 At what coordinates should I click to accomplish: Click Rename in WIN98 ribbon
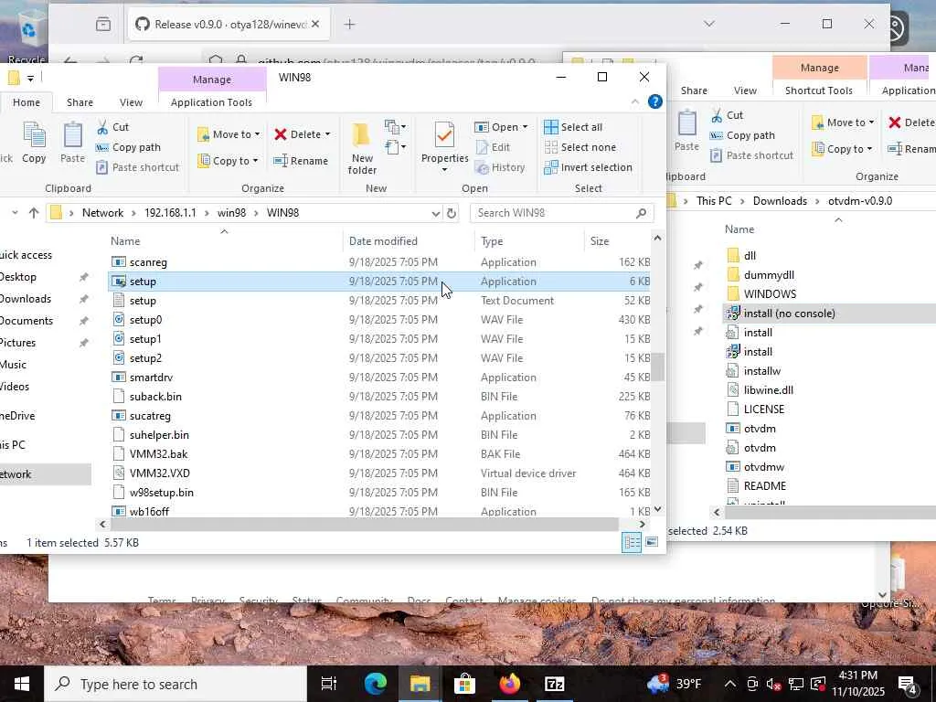300,161
